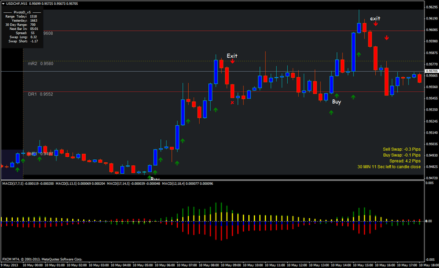
Task: Click '10 May 17:00' on the time axis
Action: [x=407, y=265]
